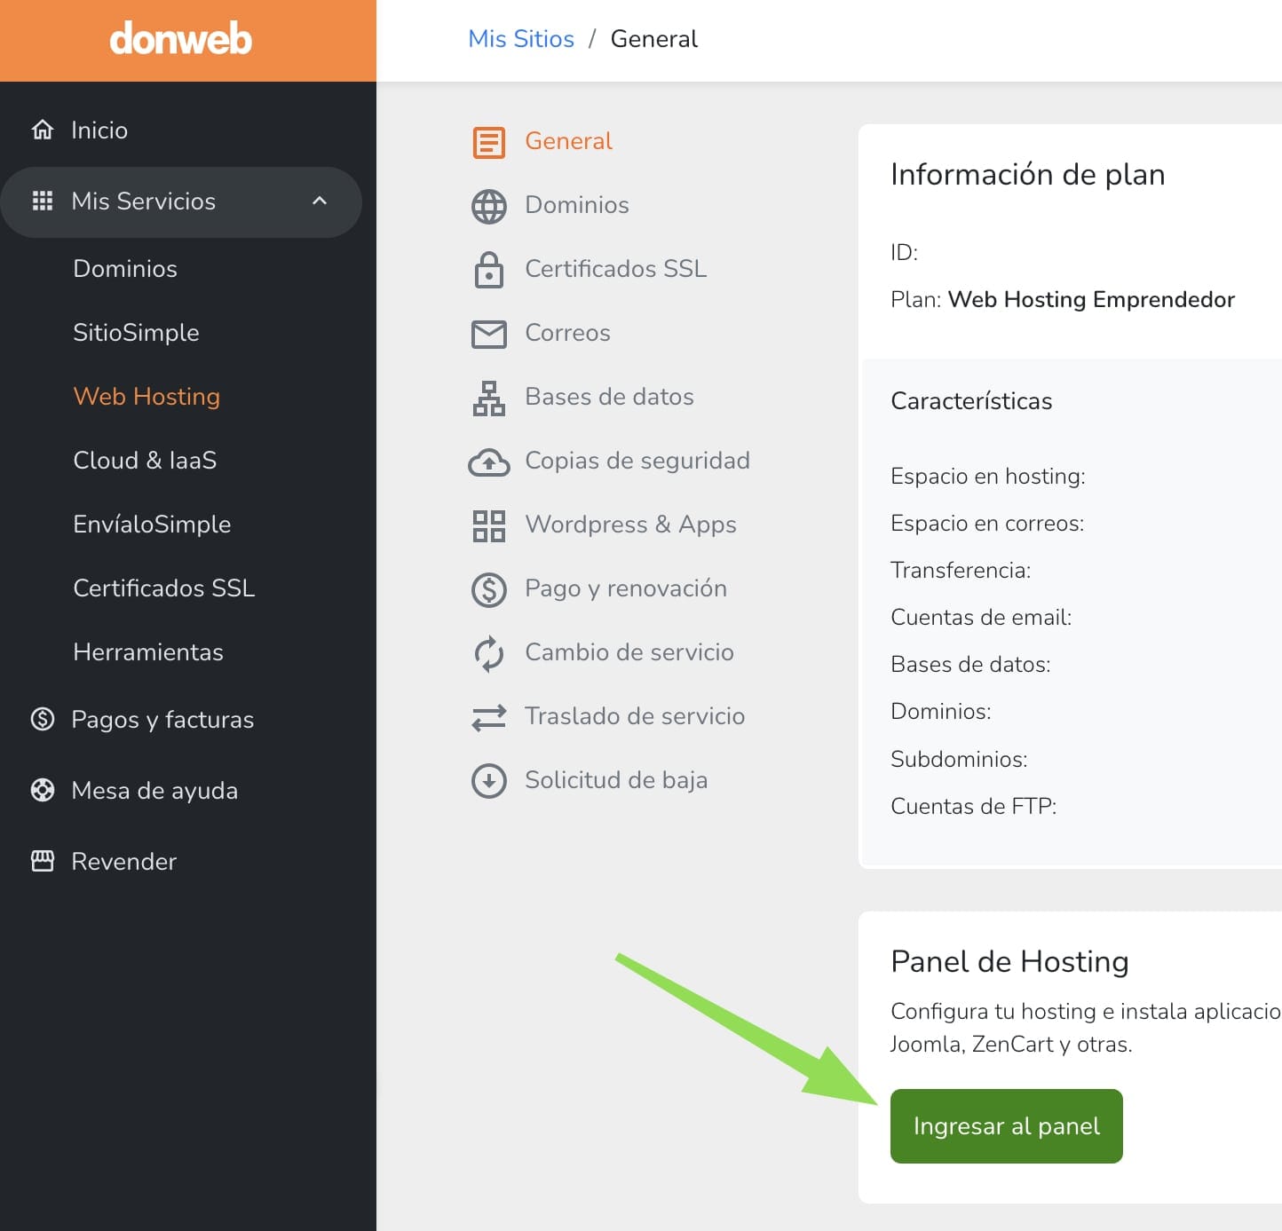
Task: Open the Copias de seguridad section
Action: (637, 461)
